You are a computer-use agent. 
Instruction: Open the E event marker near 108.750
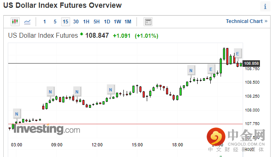click(211, 69)
